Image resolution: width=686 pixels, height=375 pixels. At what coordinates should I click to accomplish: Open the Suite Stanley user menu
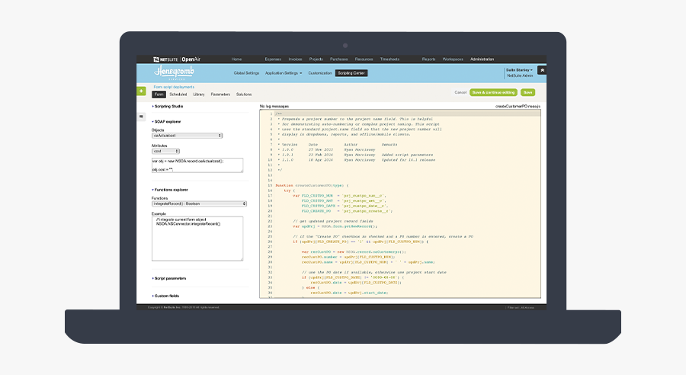click(x=519, y=70)
